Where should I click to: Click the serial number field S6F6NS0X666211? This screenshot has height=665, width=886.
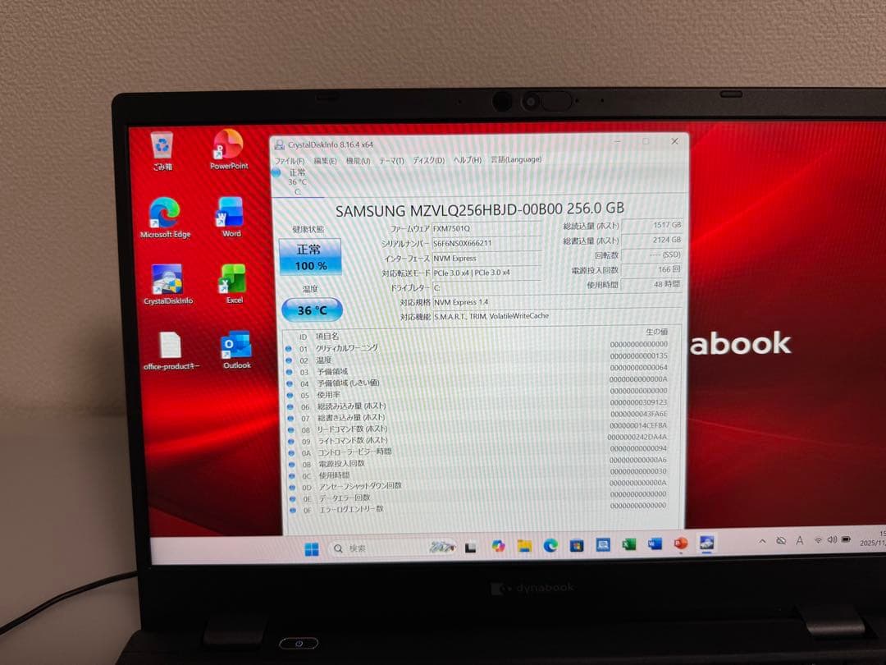[x=486, y=243]
